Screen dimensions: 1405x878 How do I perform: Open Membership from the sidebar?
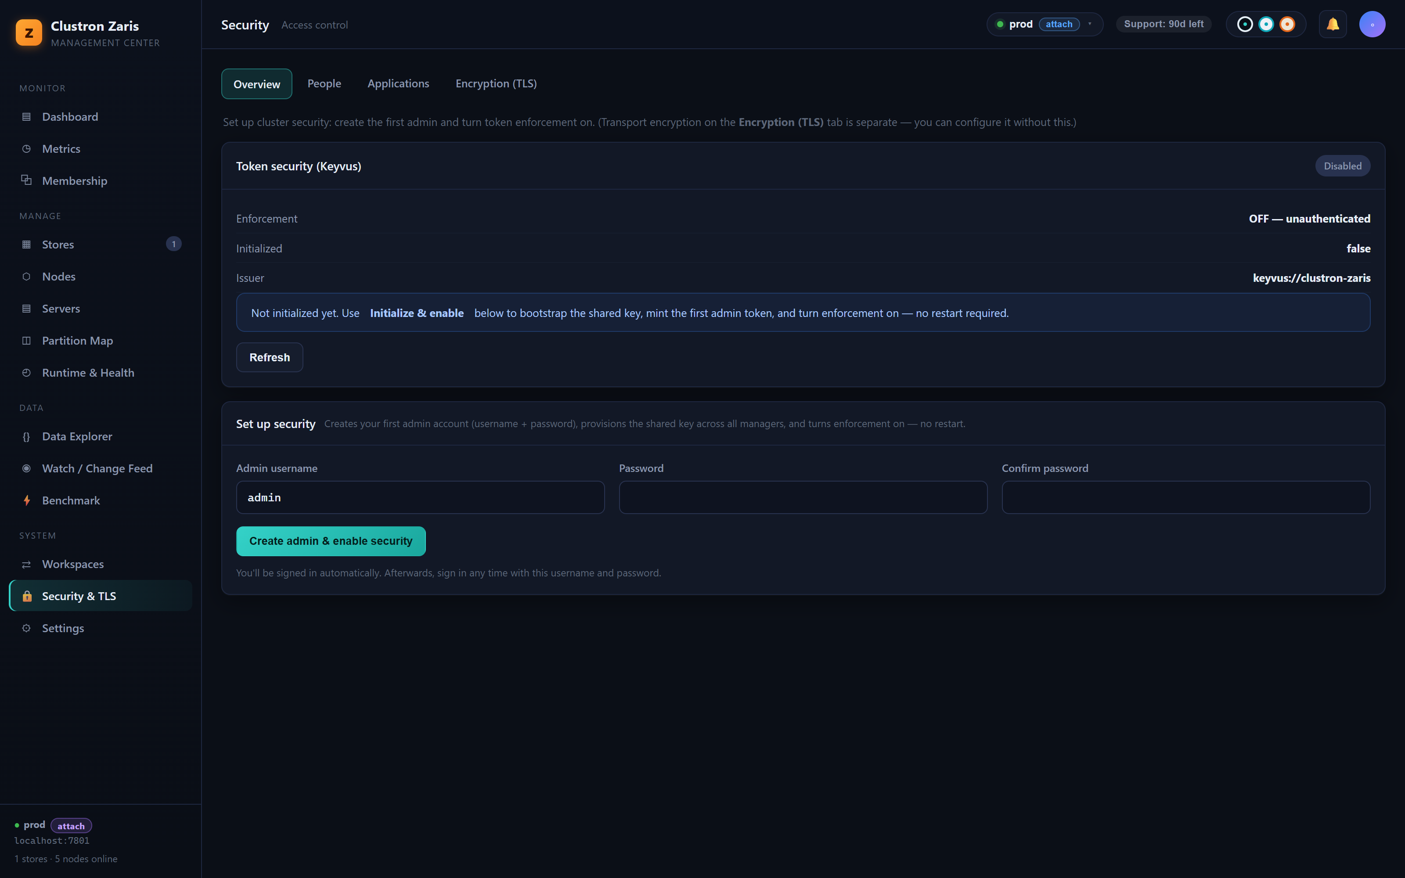click(x=101, y=180)
